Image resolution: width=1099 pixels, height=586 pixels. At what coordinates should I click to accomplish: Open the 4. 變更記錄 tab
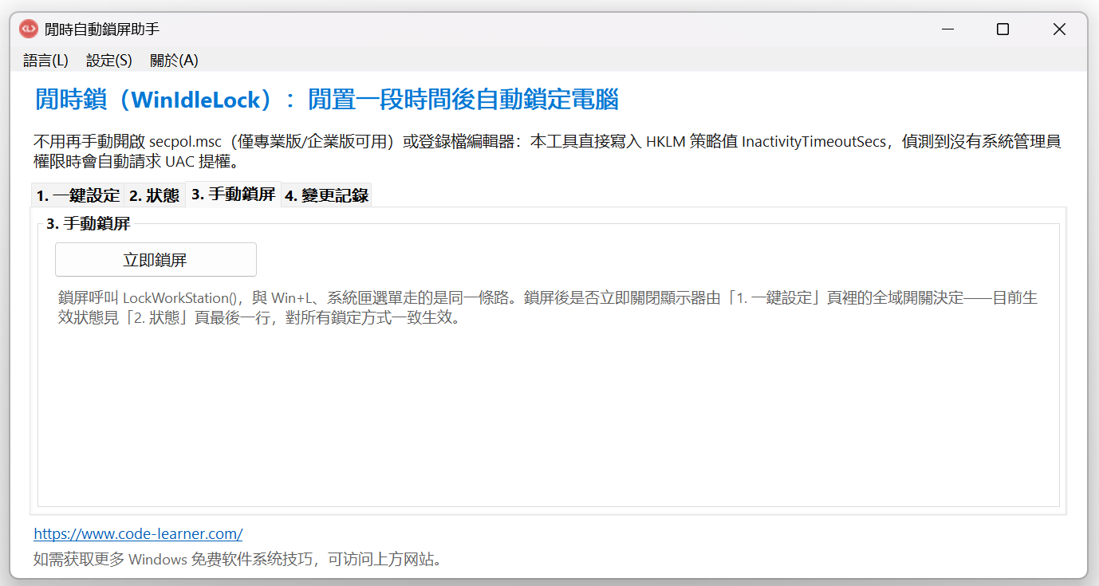click(x=327, y=195)
